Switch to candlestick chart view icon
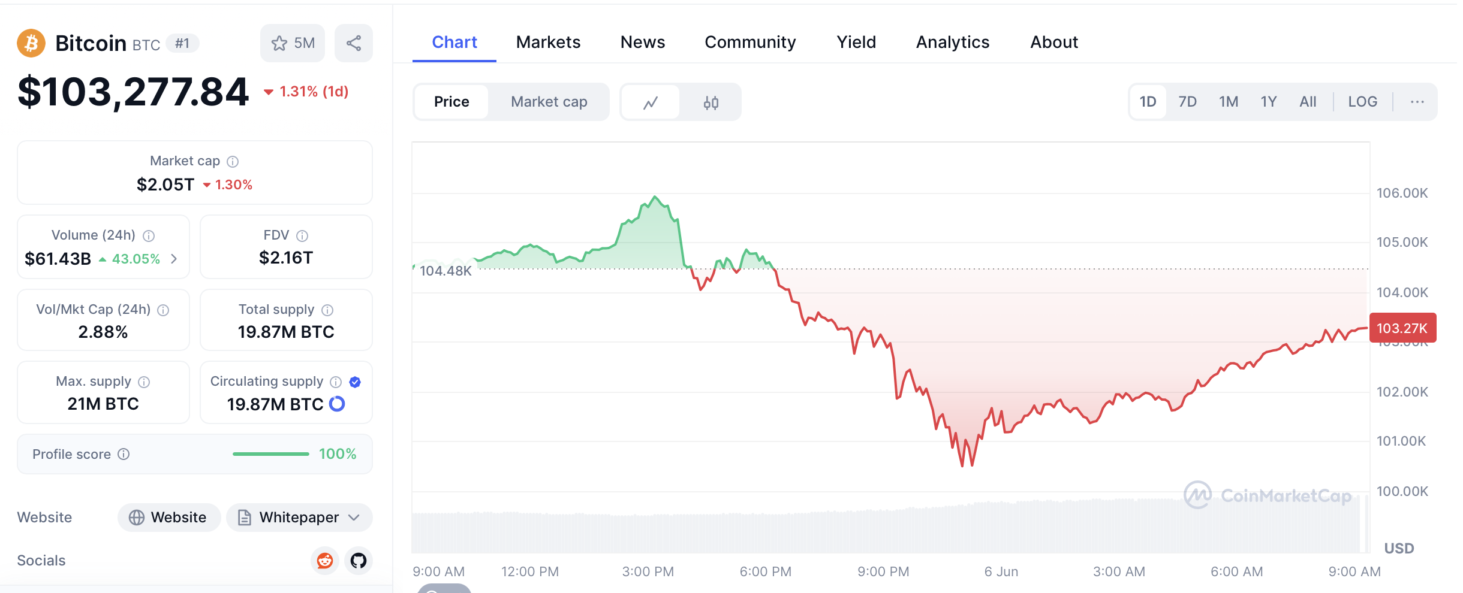This screenshot has height=593, width=1463. click(x=711, y=102)
